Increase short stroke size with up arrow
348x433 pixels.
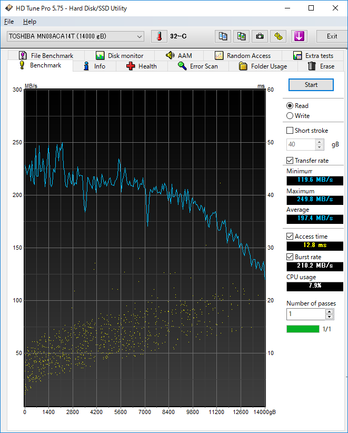(319, 142)
